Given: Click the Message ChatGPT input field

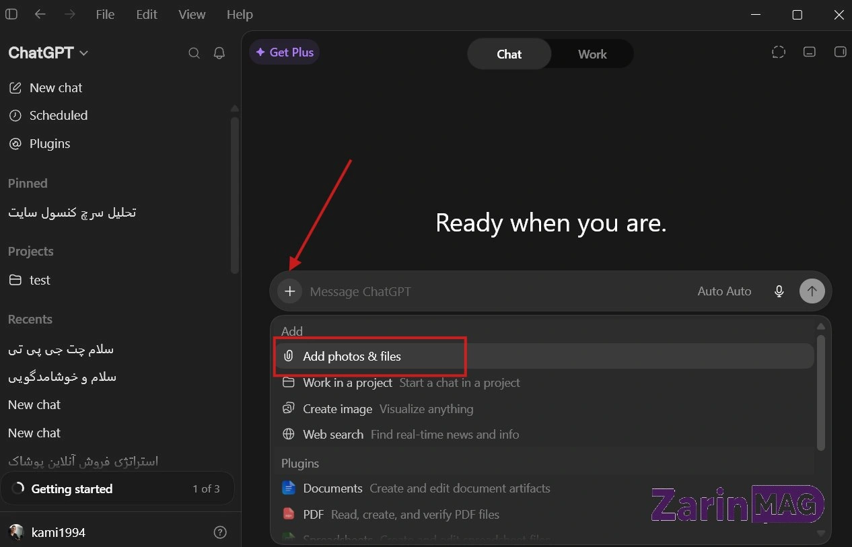Looking at the screenshot, I should click(498, 291).
